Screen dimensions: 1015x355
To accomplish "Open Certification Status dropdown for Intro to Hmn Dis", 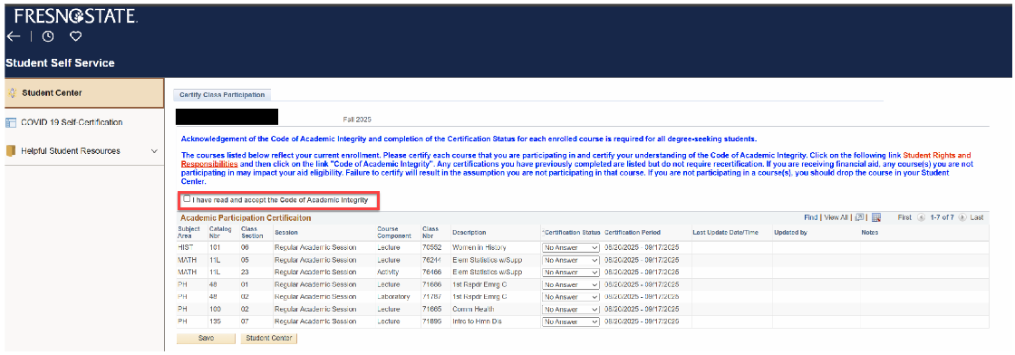I will tap(571, 321).
